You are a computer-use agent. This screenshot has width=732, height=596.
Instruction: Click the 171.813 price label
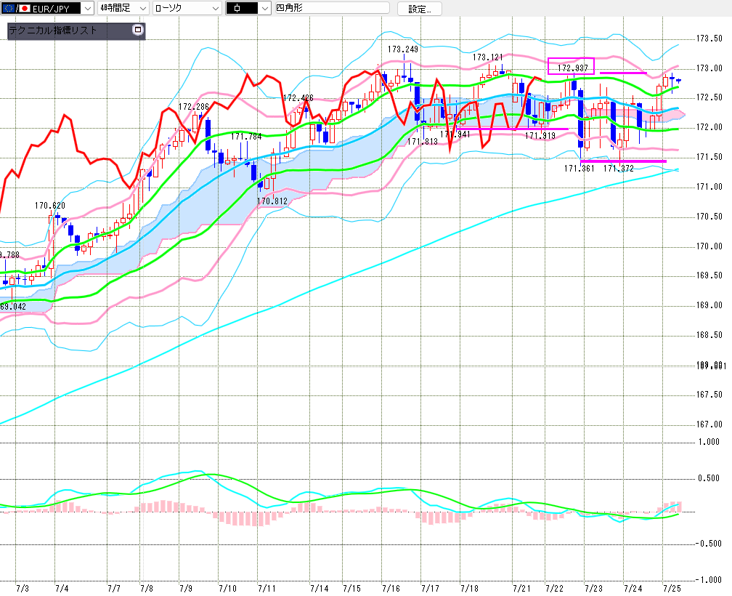click(x=423, y=142)
